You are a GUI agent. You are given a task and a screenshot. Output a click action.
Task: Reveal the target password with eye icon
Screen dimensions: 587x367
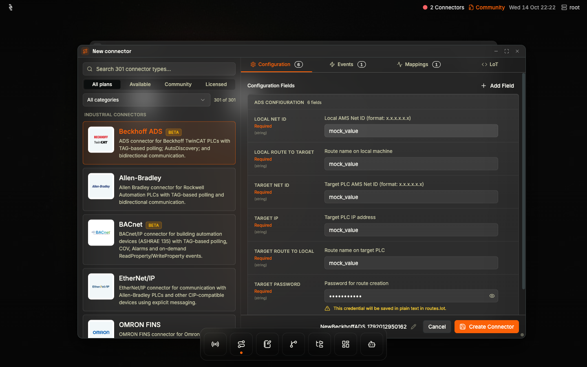pos(492,296)
